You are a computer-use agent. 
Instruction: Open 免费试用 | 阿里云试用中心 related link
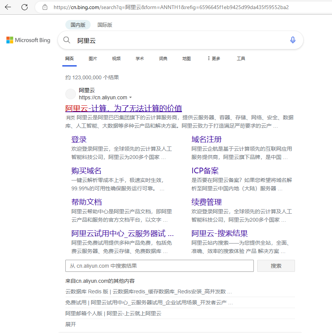coord(149,302)
